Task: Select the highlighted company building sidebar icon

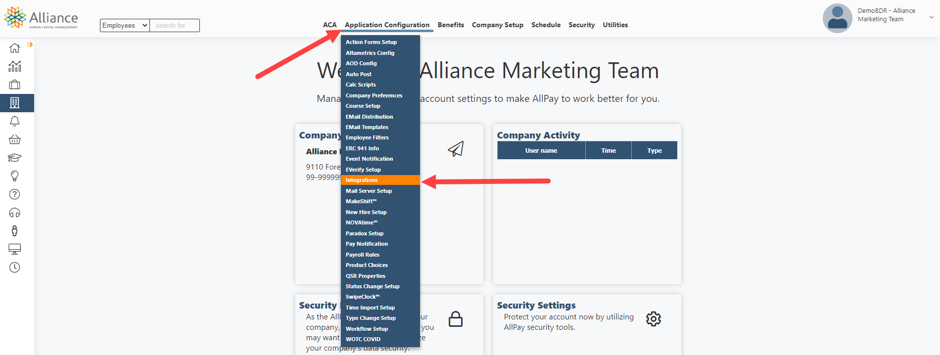Action: tap(15, 103)
